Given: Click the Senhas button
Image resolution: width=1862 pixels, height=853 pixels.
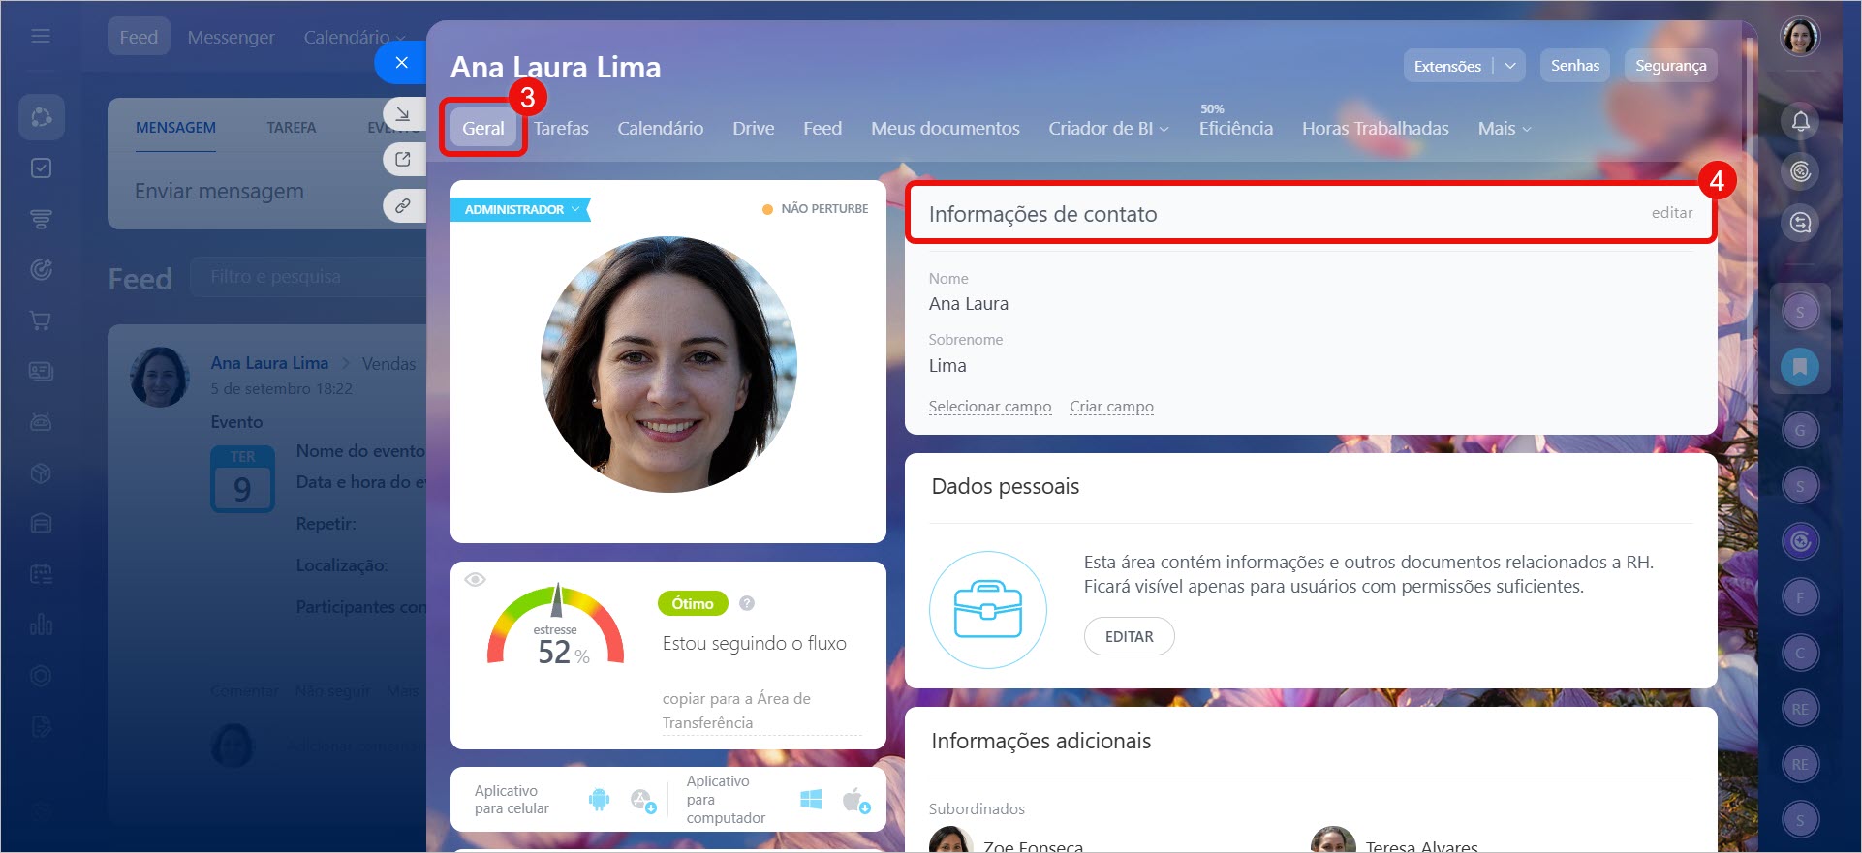Looking at the screenshot, I should 1575,66.
